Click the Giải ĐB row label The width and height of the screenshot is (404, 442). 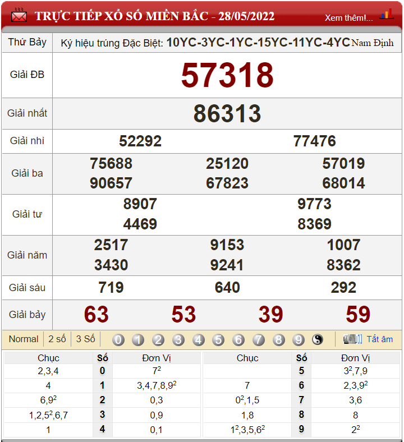coord(27,75)
